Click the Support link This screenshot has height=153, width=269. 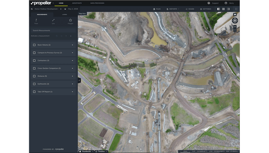215,3
